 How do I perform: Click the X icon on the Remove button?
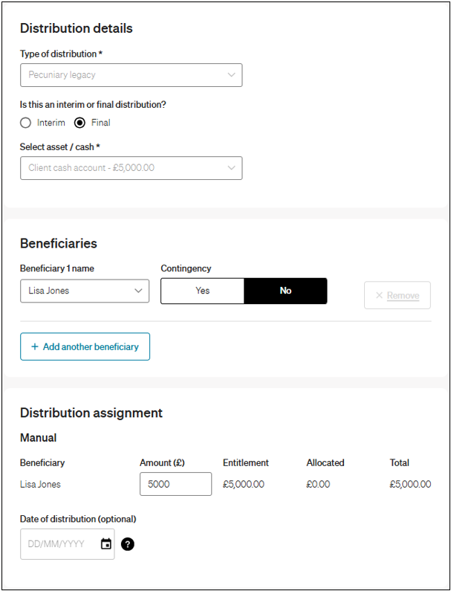click(379, 296)
